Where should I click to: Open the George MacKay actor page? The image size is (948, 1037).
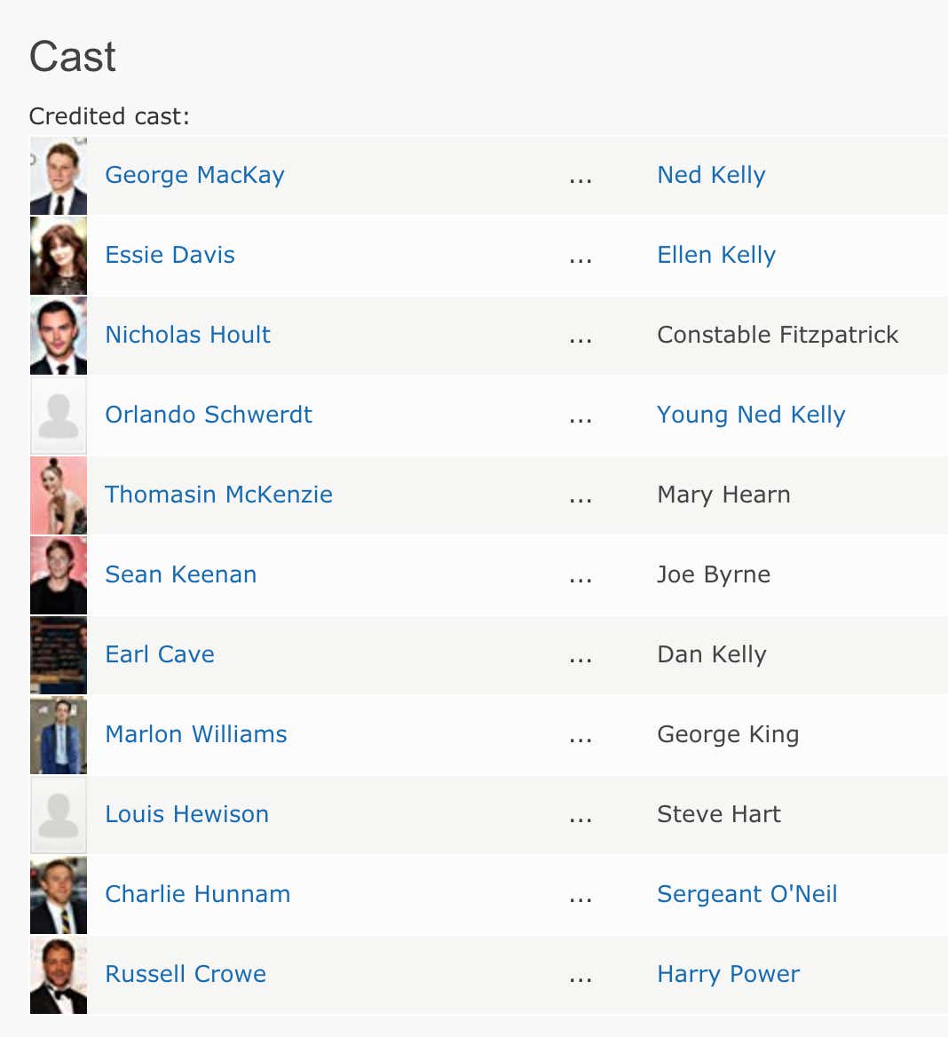click(x=194, y=175)
